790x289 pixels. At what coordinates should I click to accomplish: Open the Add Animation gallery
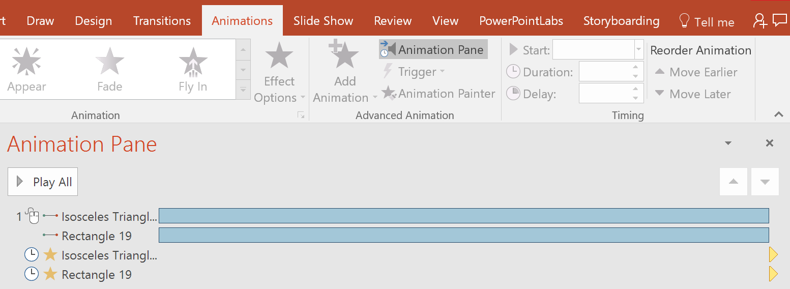tap(345, 74)
